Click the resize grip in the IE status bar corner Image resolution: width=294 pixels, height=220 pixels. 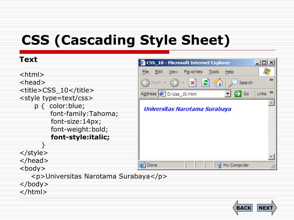tap(273, 166)
